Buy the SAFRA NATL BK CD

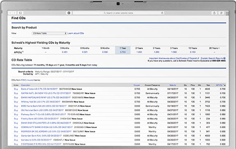point(16,93)
